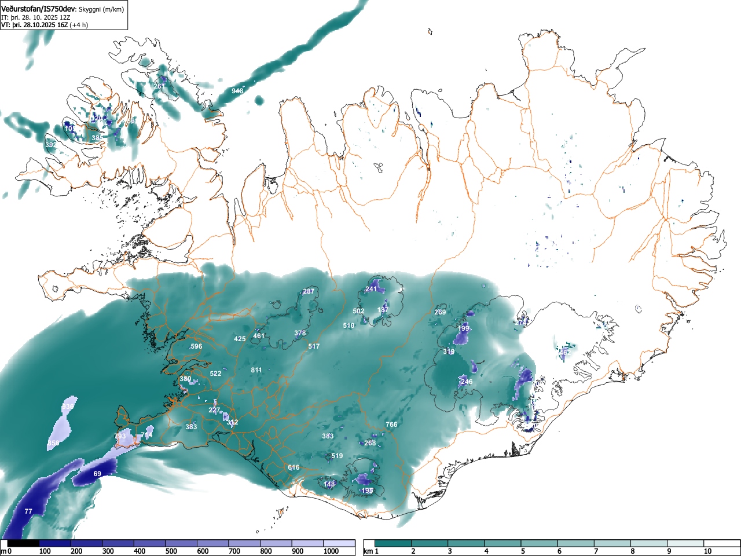This screenshot has height=556, width=741.
Task: Click the 502 visibility value on the map
Action: (358, 311)
